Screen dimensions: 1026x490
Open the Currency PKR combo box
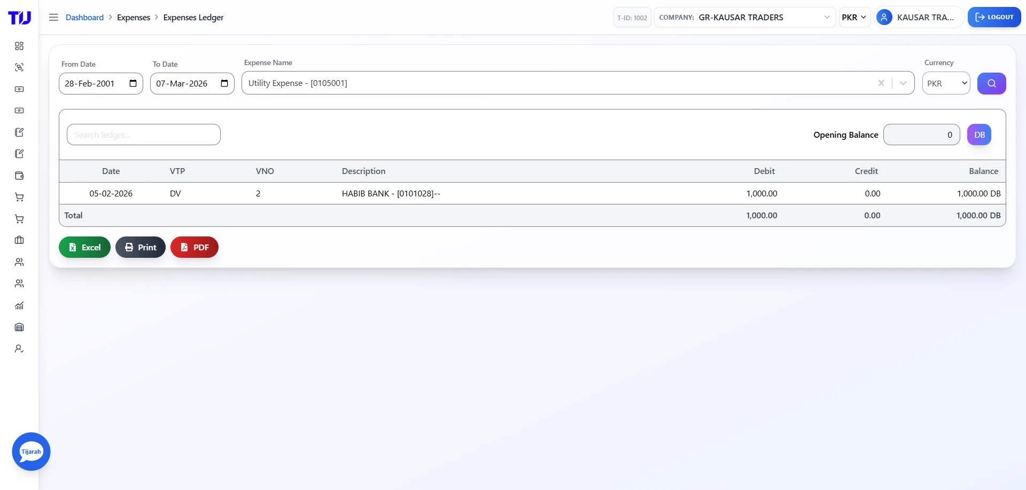(x=945, y=83)
